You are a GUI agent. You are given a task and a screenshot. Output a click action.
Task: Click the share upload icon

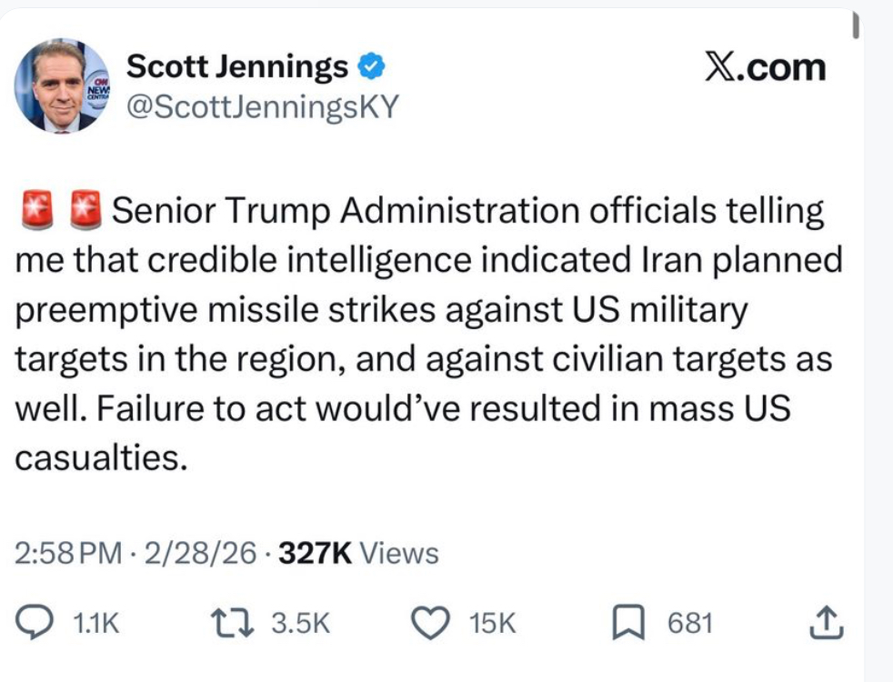825,623
